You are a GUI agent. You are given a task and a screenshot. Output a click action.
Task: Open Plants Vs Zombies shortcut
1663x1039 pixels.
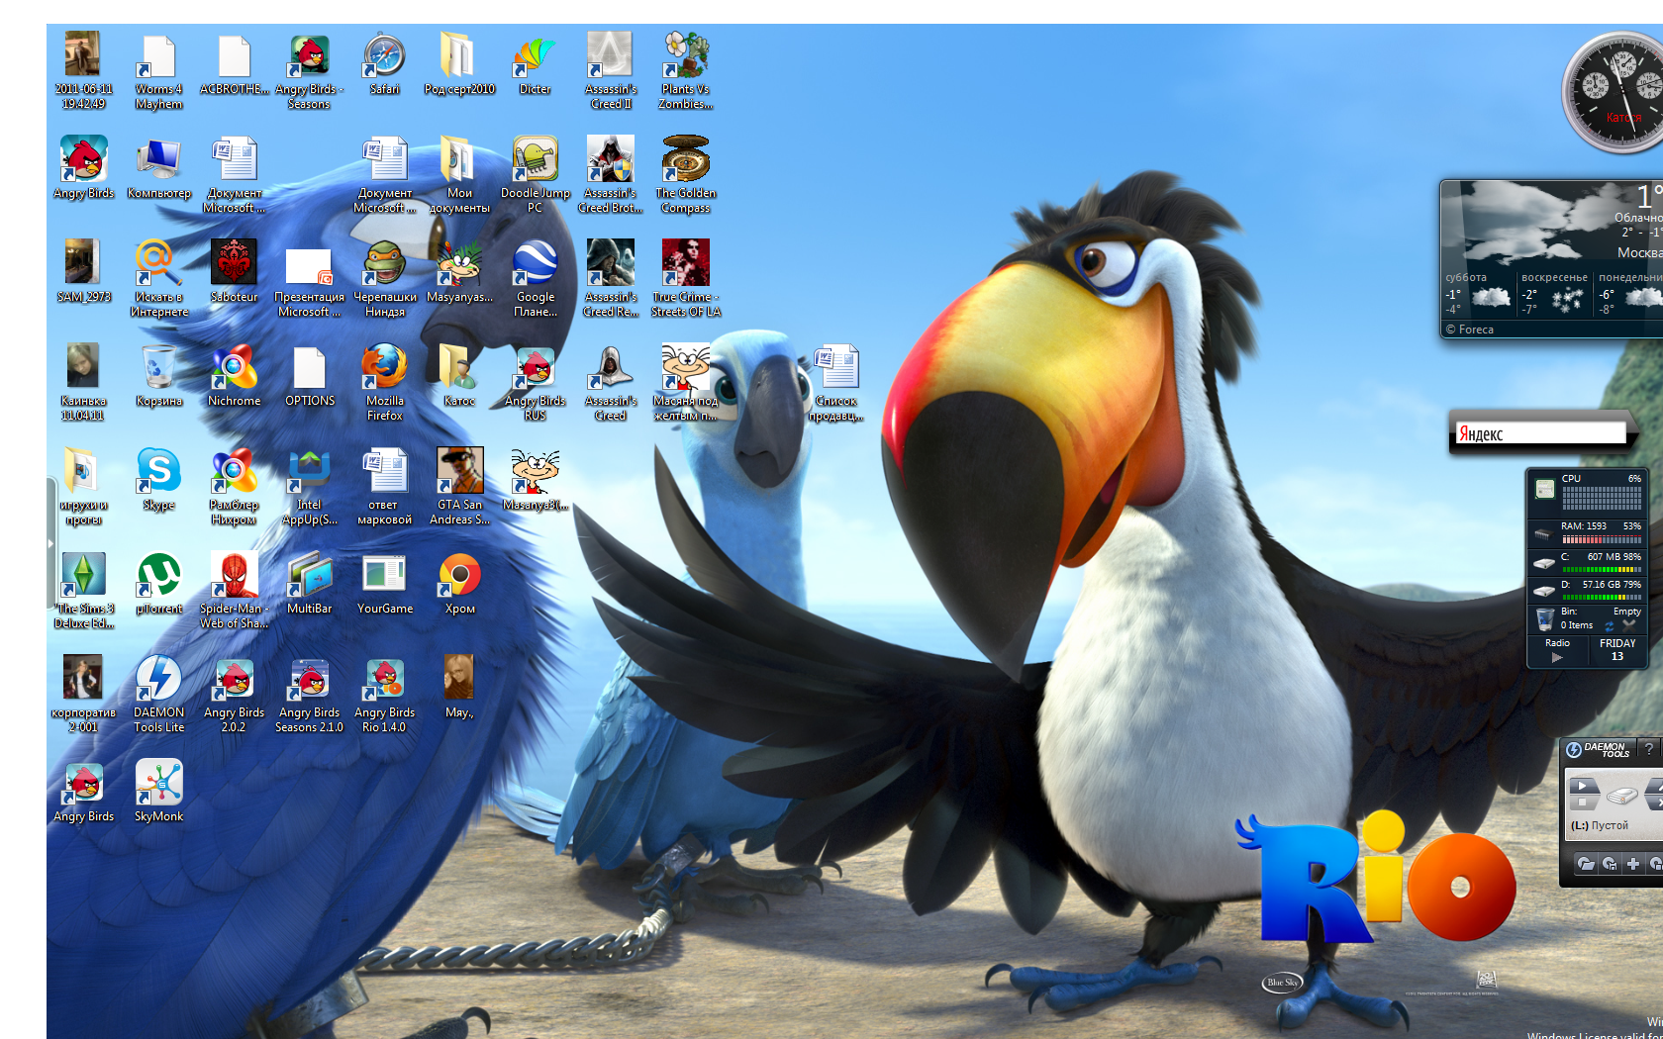pos(686,70)
